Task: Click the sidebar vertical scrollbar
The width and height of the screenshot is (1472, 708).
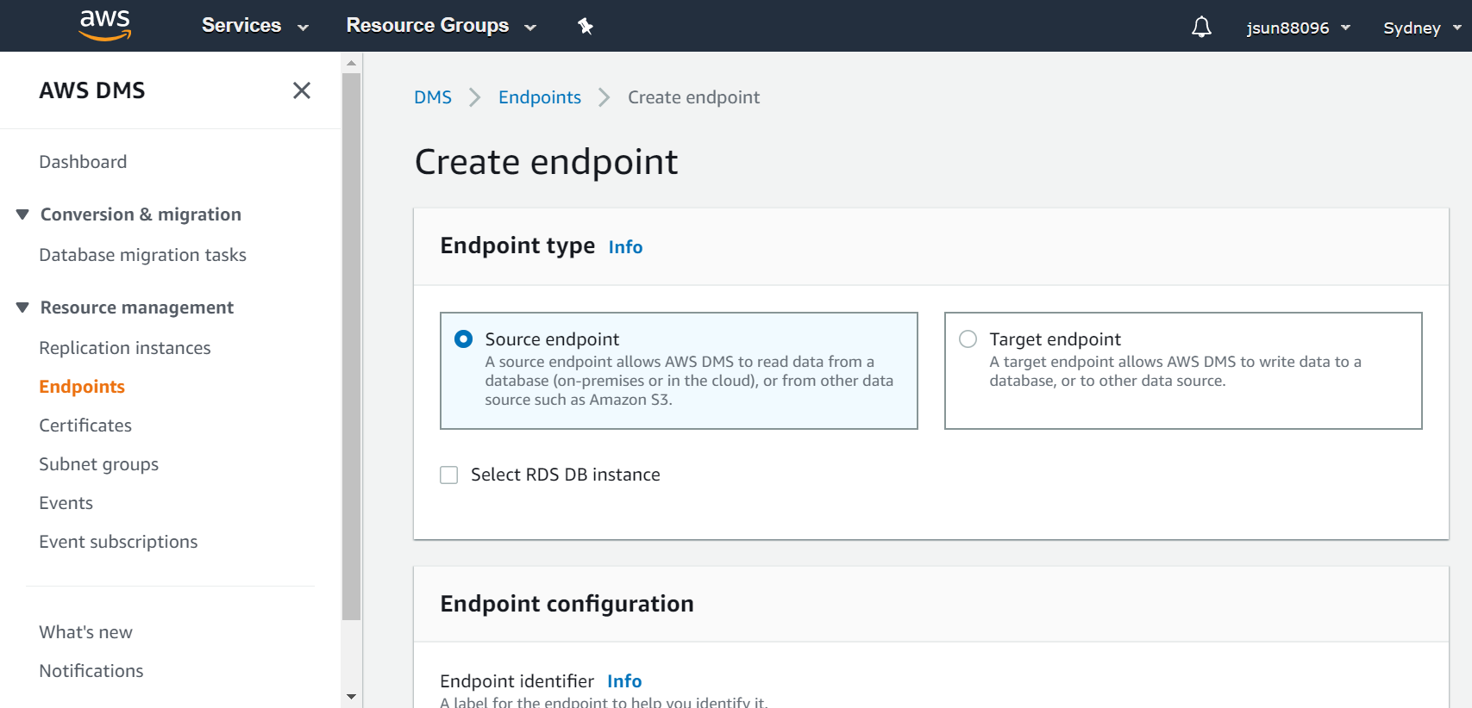Action: tap(351, 345)
